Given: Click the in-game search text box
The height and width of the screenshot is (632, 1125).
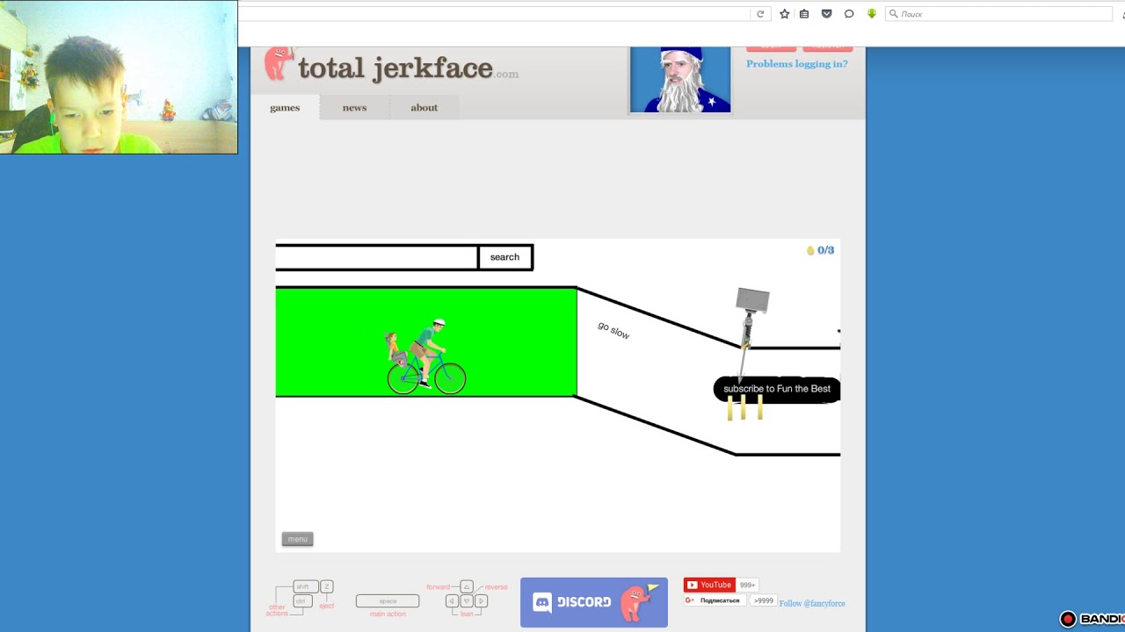Looking at the screenshot, I should pyautogui.click(x=377, y=257).
